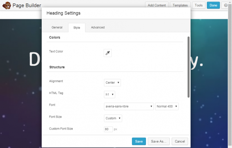Click the Custom Font Size input field
The image size is (232, 148).
tap(108, 129)
